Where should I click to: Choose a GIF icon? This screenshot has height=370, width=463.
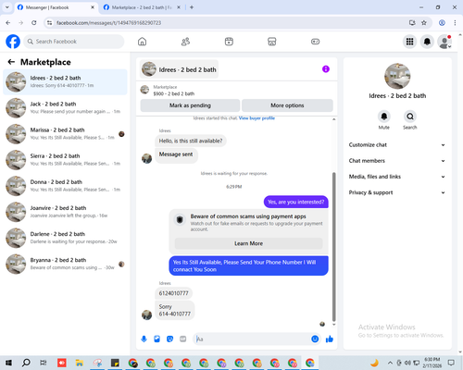pyautogui.click(x=183, y=339)
